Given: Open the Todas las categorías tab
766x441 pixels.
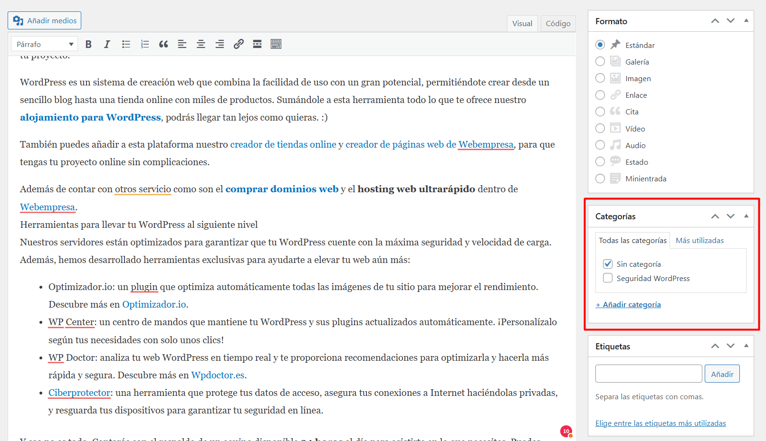Looking at the screenshot, I should coord(632,240).
